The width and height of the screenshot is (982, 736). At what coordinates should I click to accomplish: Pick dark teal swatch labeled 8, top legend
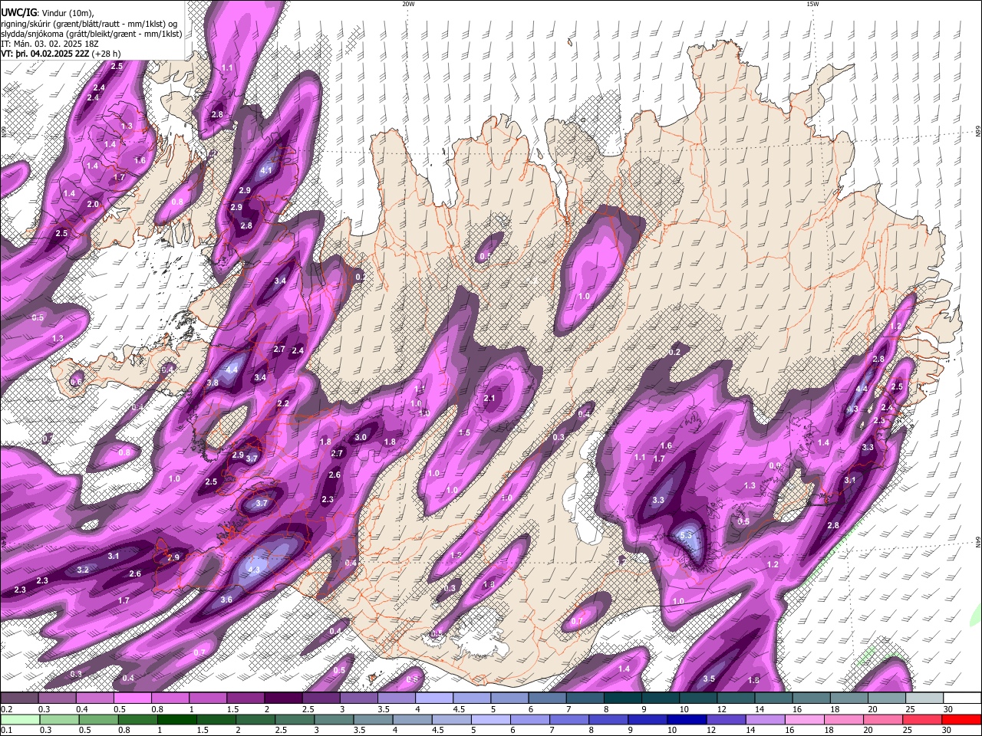(623, 698)
